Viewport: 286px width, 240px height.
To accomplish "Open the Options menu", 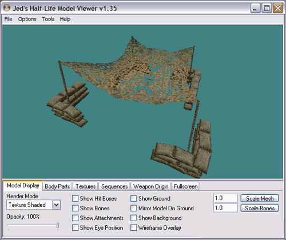I will click(27, 19).
